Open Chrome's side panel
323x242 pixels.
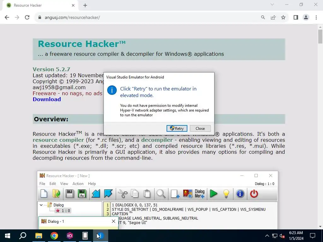(296, 18)
